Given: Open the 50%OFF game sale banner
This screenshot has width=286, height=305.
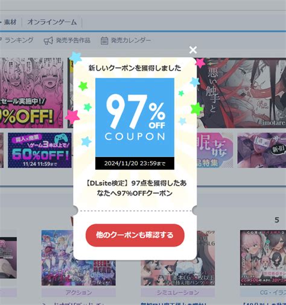Looking at the screenshot, I should pos(40,150).
